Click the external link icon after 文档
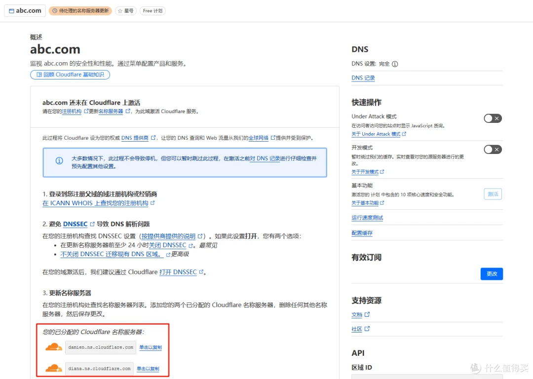 [x=367, y=314]
